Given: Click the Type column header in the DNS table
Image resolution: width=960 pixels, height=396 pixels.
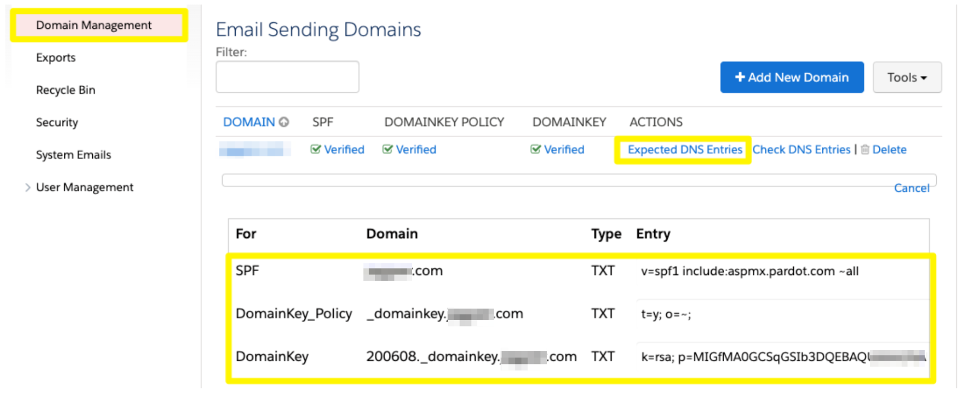Looking at the screenshot, I should pyautogui.click(x=606, y=234).
